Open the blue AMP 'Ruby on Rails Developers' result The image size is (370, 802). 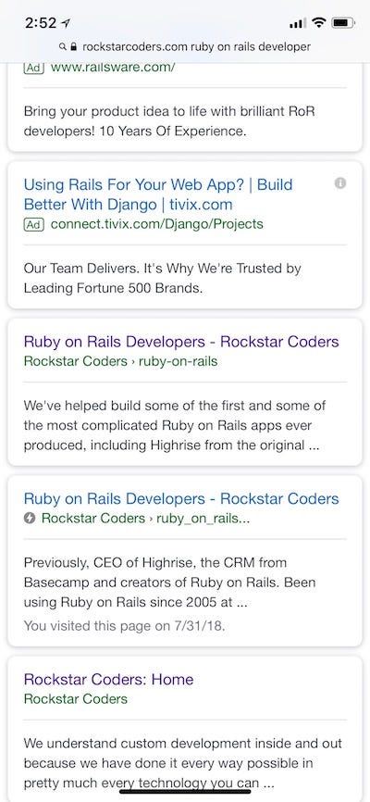pyautogui.click(x=181, y=498)
